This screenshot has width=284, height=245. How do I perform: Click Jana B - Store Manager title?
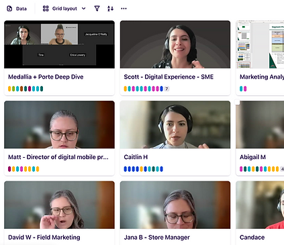coord(157,238)
